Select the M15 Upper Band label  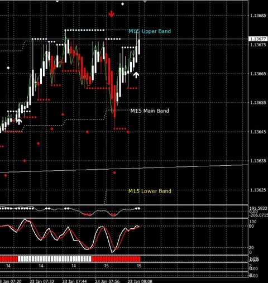150,31
